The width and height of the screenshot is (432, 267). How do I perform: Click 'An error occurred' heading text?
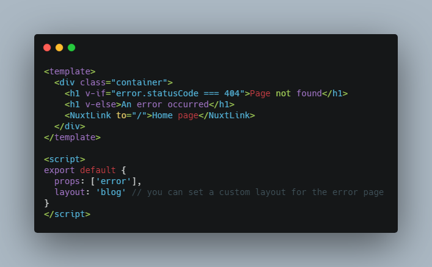(x=165, y=104)
